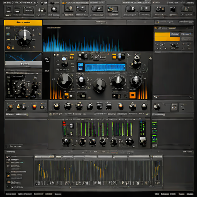The width and height of the screenshot is (197, 197).
Task: Click the first label button under middle knob row
Action: (x=57, y=114)
